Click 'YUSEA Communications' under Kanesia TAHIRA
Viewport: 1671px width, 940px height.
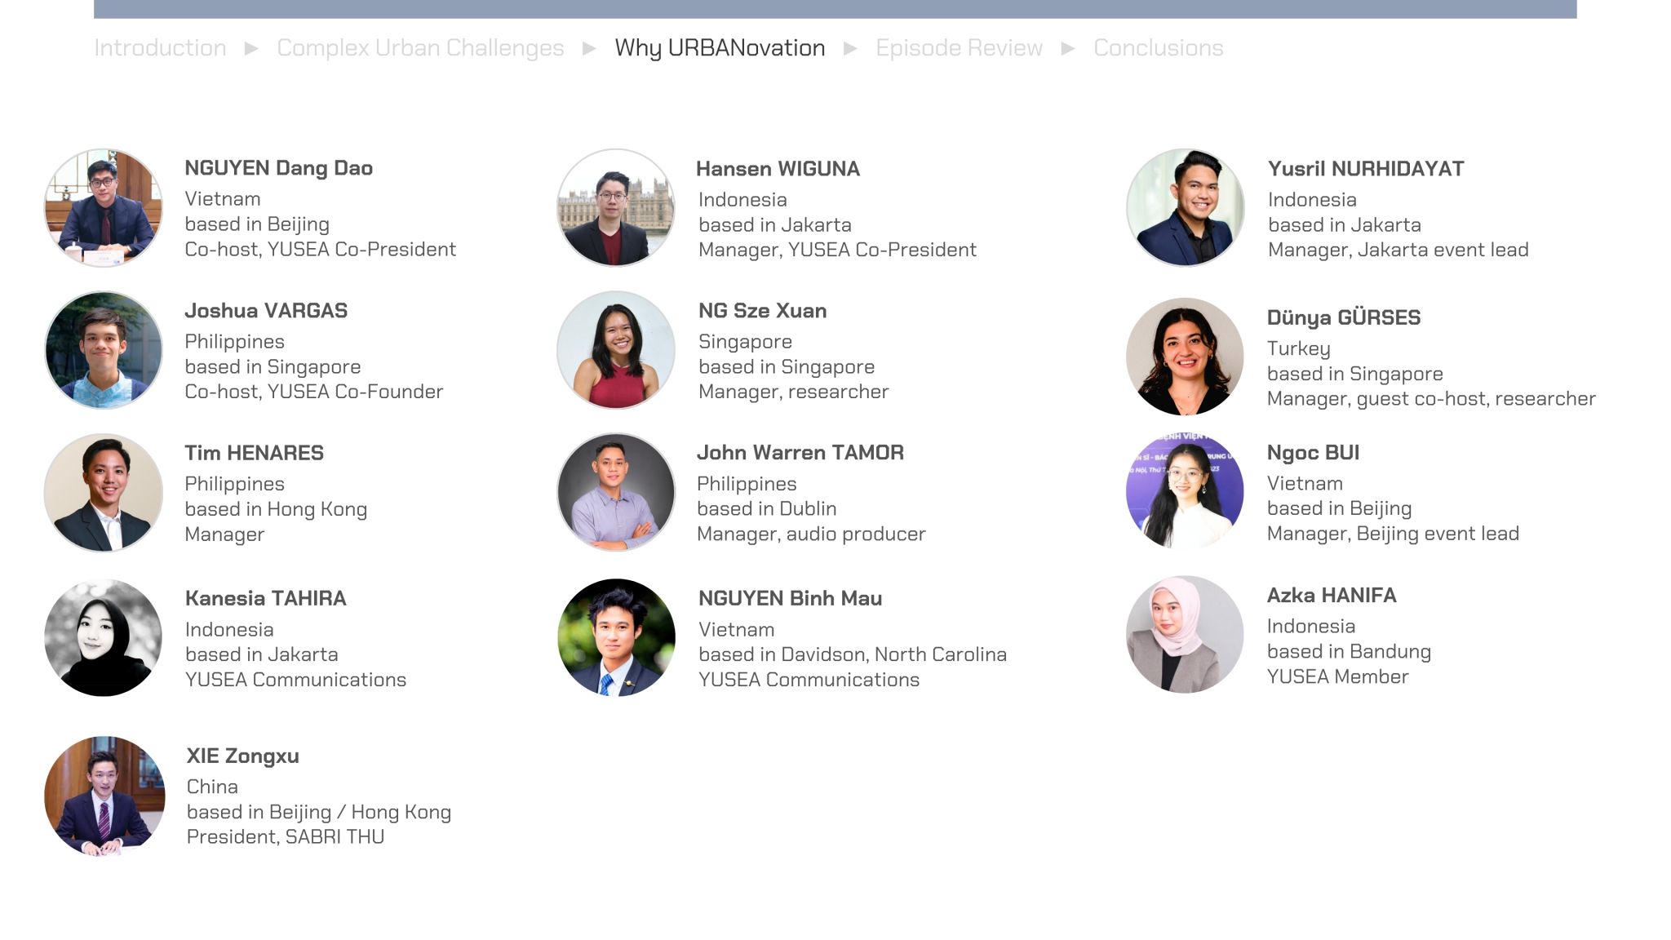point(295,680)
